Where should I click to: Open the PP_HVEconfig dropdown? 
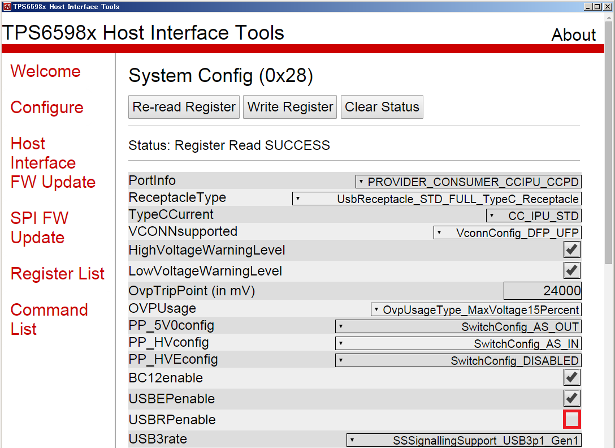(458, 360)
